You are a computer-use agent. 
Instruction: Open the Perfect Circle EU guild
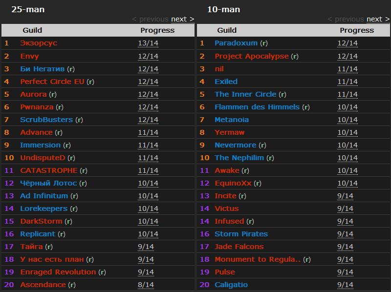point(52,82)
